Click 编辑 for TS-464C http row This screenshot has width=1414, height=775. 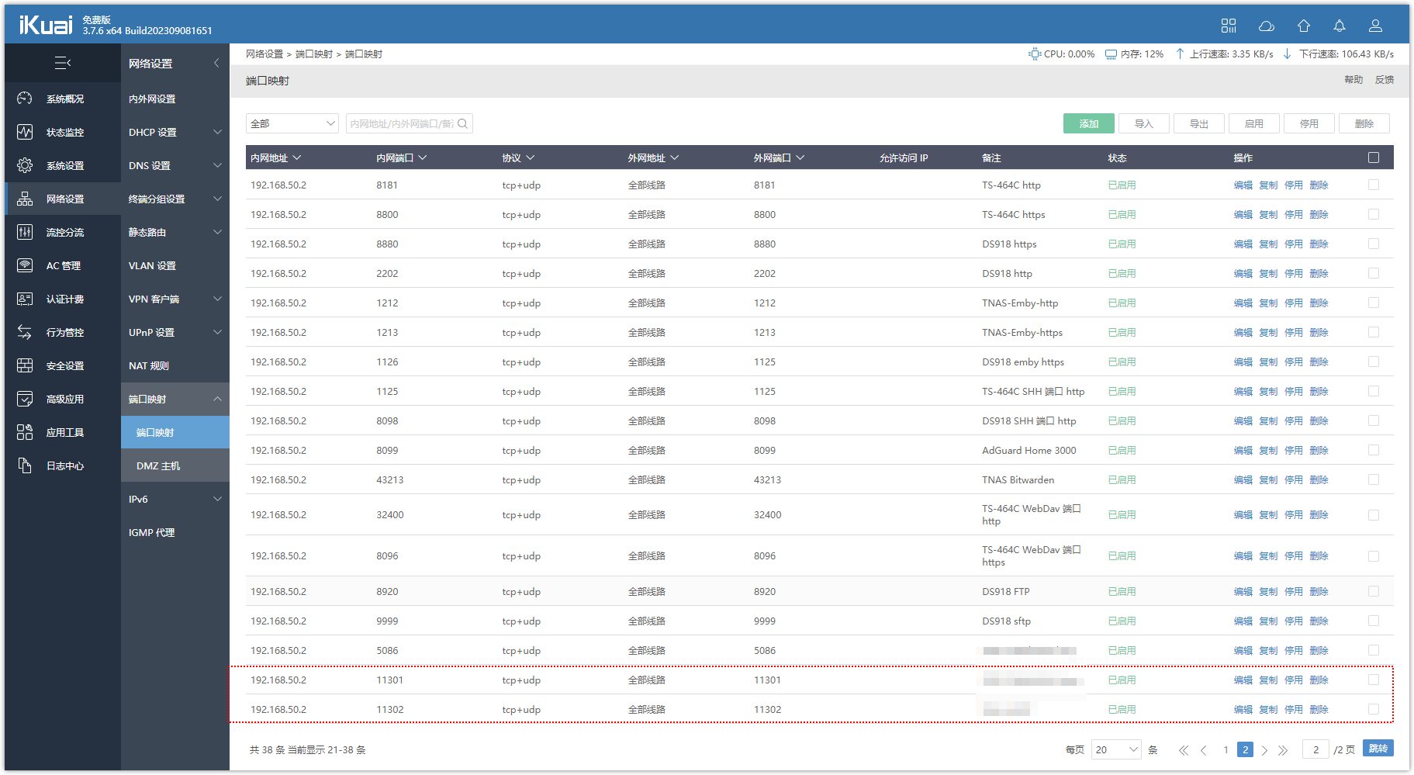click(x=1243, y=185)
